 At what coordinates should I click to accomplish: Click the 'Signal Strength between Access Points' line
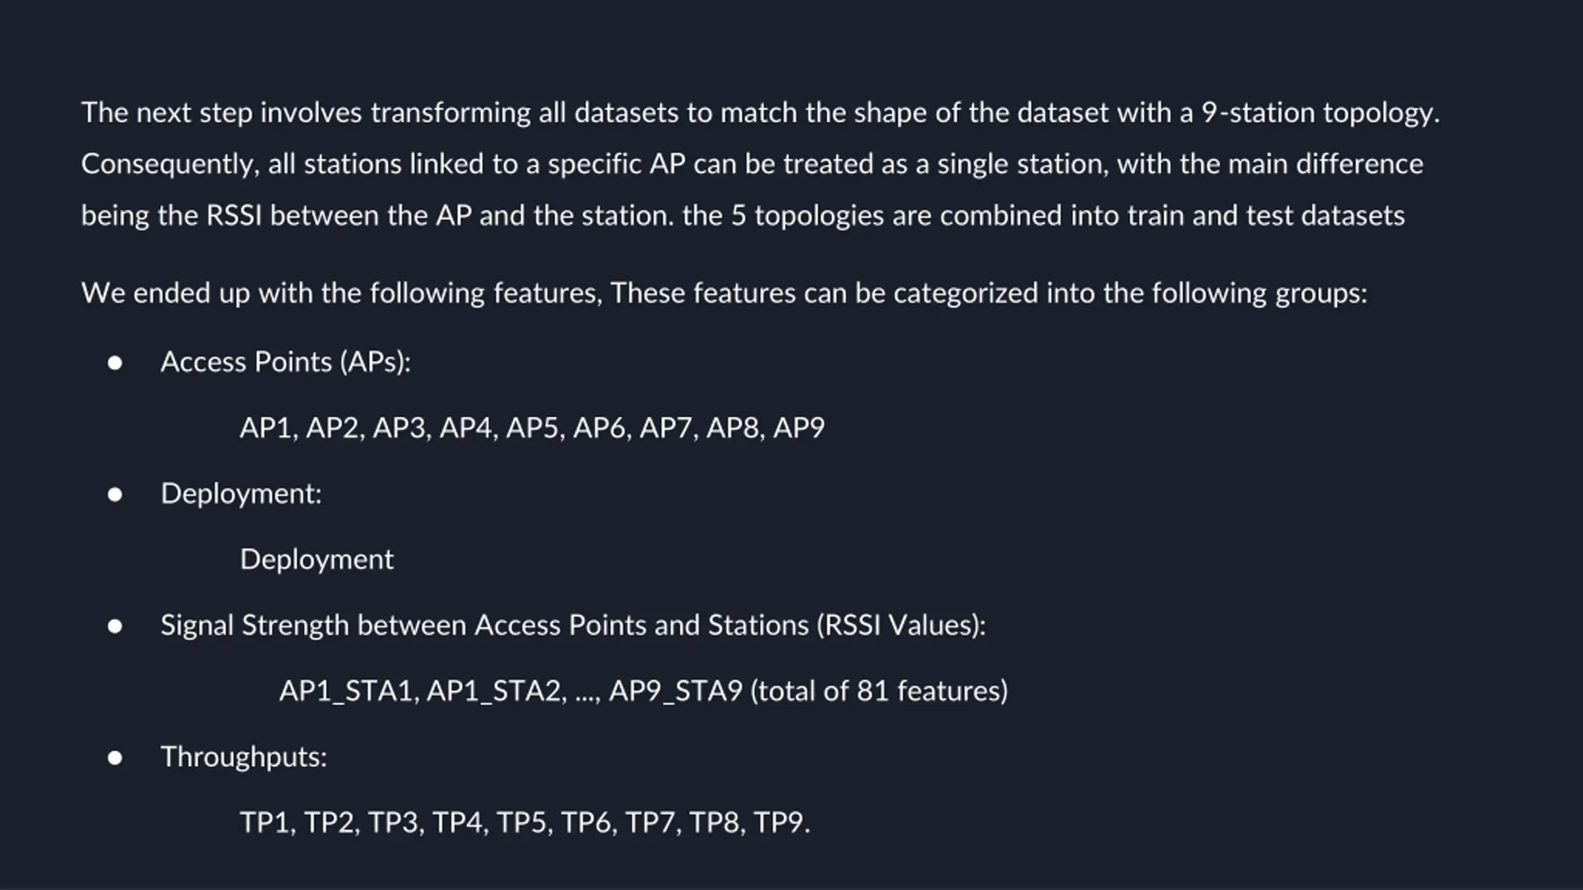[573, 625]
